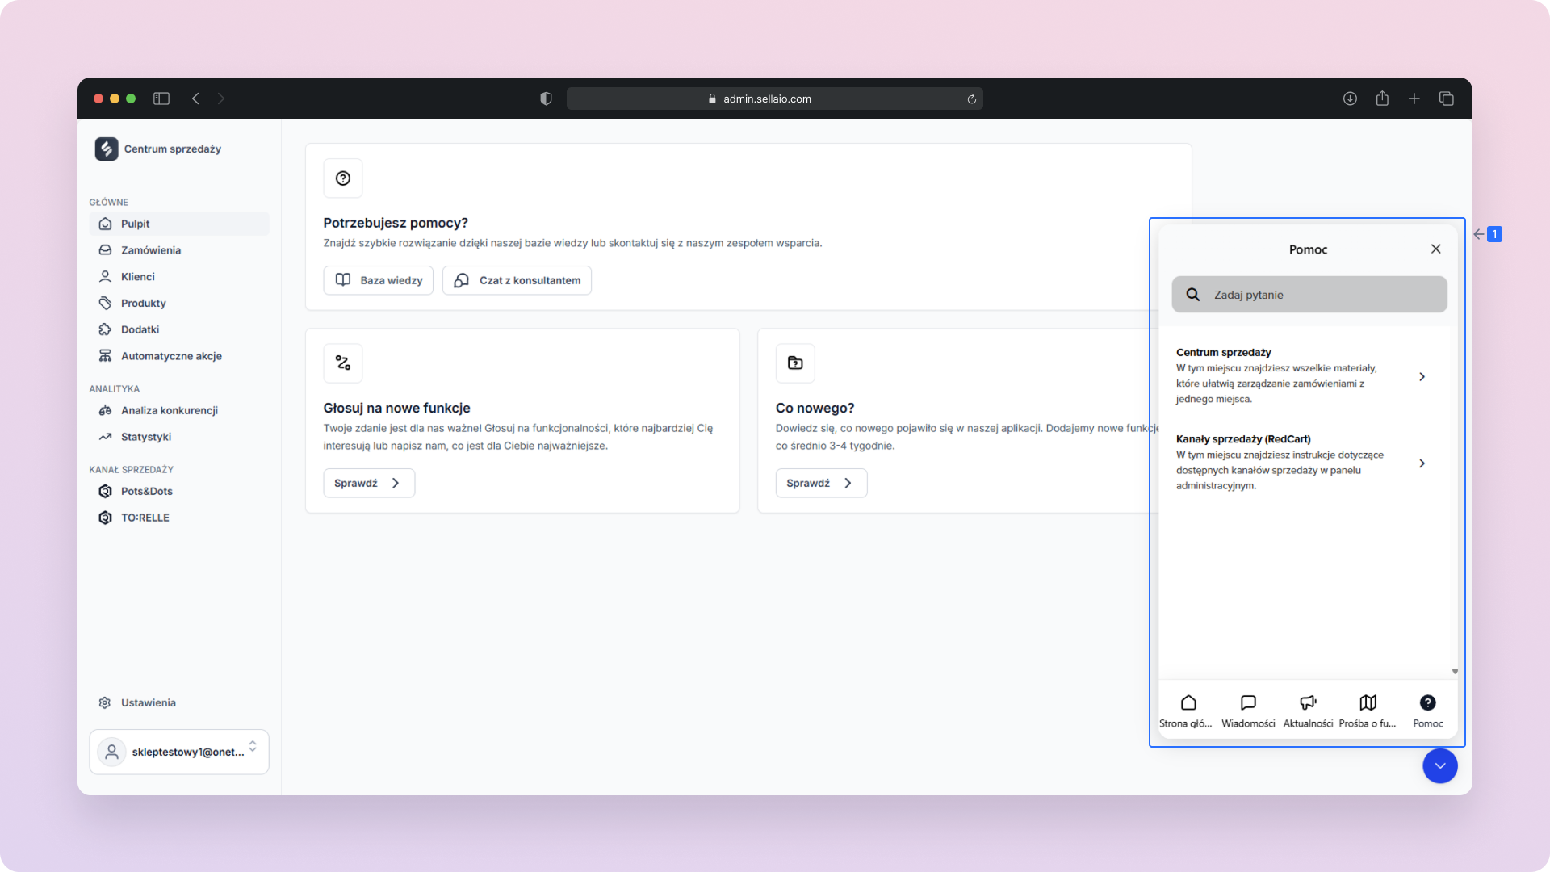Switch to Prośba o funkcję tab

(x=1368, y=711)
